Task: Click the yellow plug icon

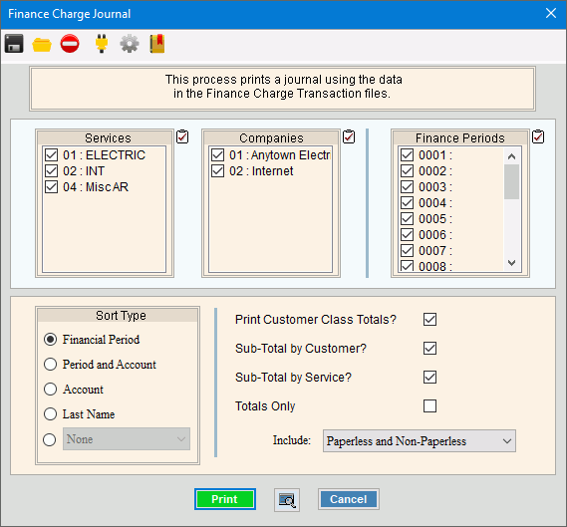Action: point(102,44)
